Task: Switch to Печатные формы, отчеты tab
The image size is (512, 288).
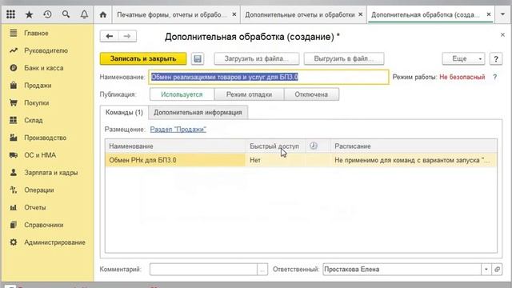Action: click(172, 14)
